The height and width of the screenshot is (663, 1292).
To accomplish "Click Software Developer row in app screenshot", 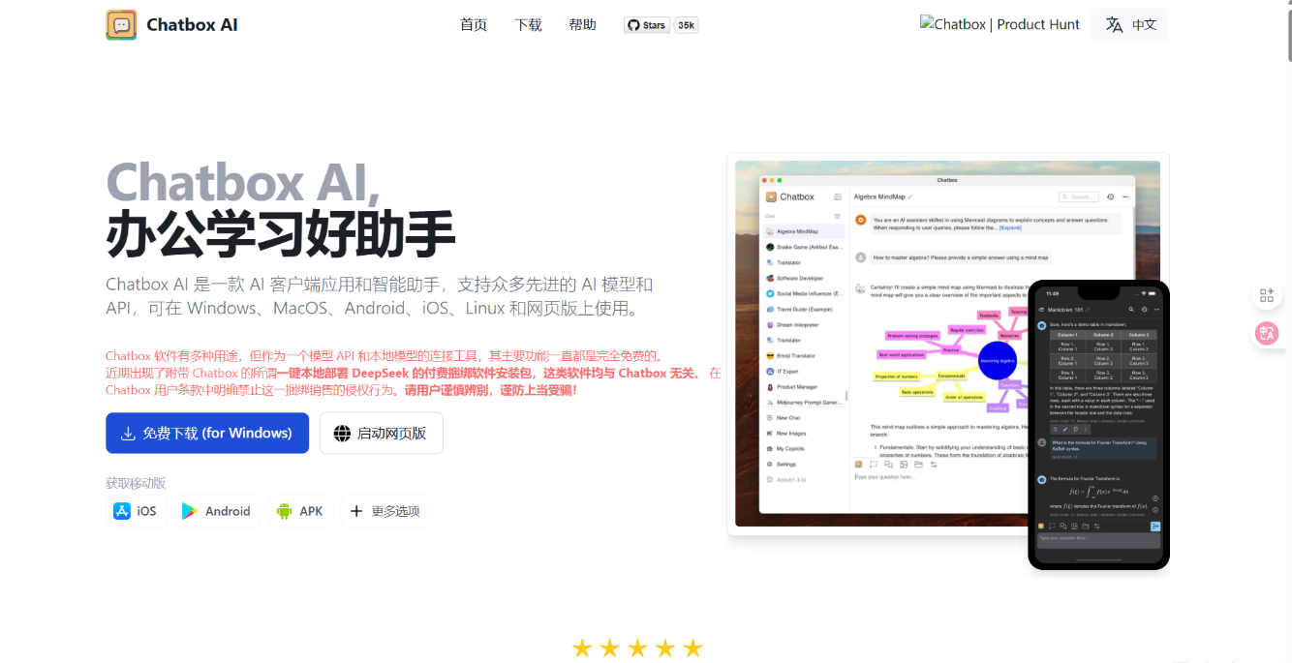I will (803, 278).
